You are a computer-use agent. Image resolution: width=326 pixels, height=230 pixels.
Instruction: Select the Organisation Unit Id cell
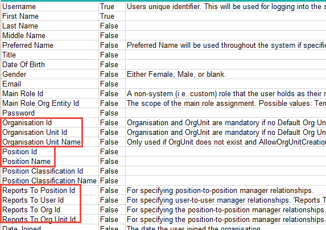[50, 132]
